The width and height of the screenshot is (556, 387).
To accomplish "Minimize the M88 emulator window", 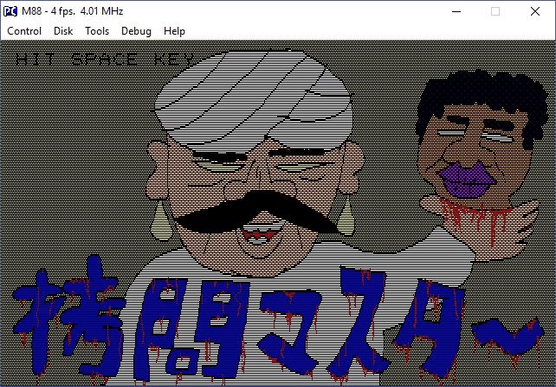I will [456, 11].
